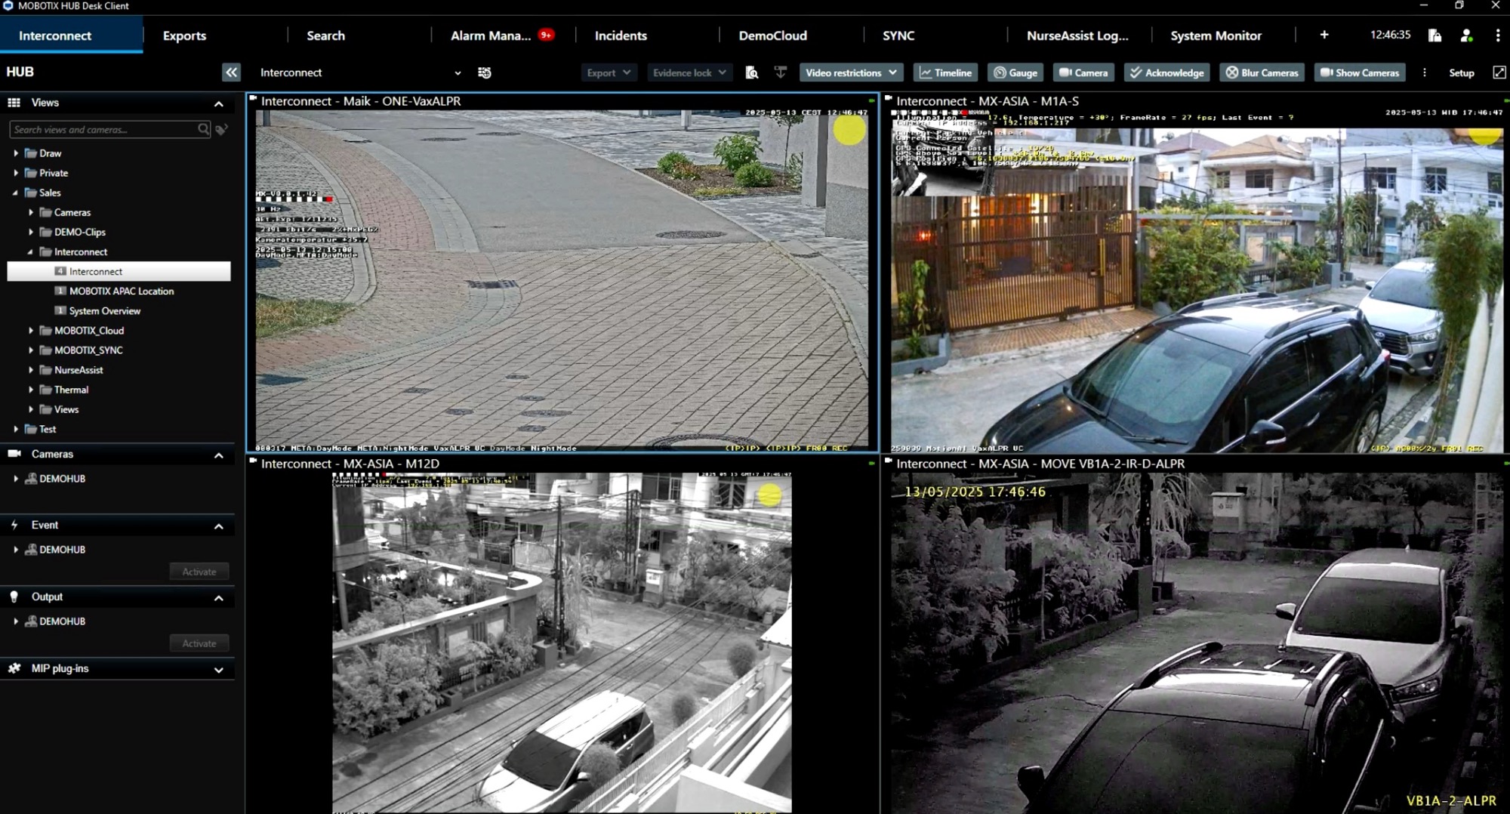Open the Video restrictions dropdown

click(x=851, y=72)
